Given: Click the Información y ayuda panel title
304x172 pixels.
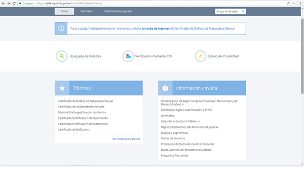Looking at the screenshot, I should [196, 88].
